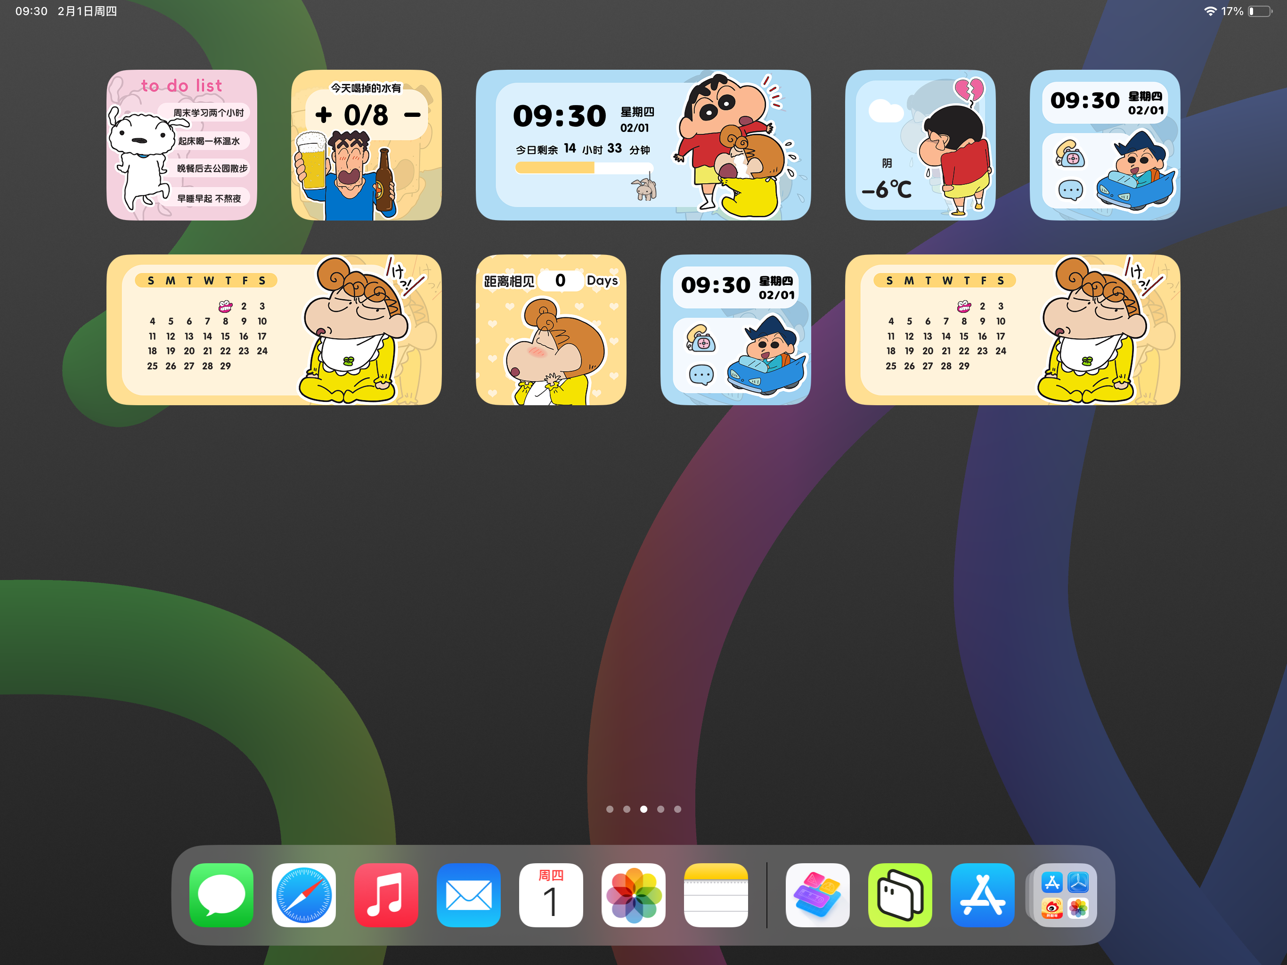Launch the Photos app from the dock
1287x965 pixels.
click(x=634, y=895)
